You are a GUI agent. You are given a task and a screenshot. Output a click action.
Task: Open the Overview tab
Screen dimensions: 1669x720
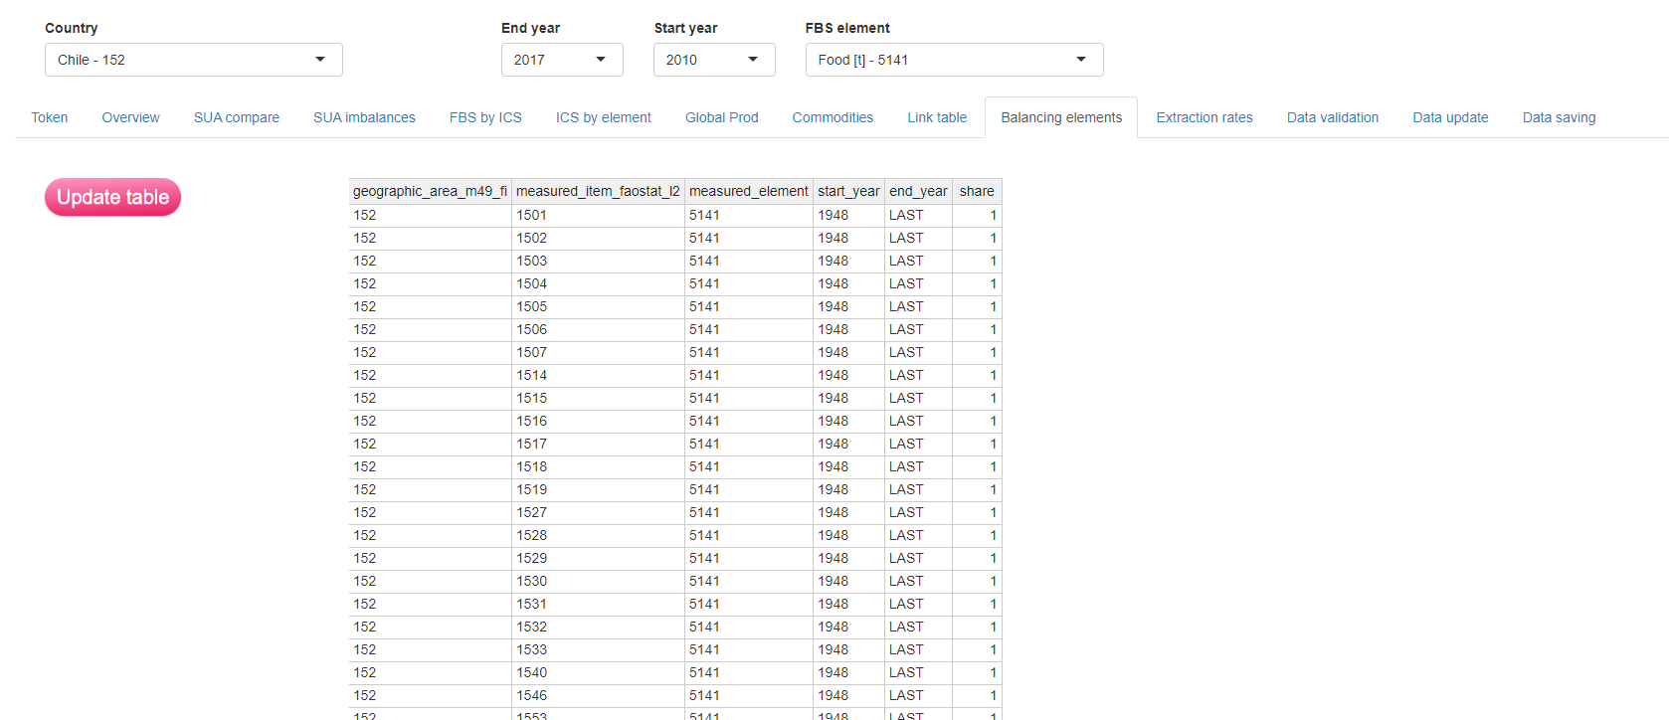pos(130,117)
